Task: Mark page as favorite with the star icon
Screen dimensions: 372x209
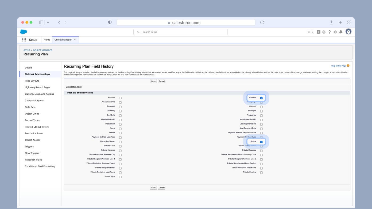Action: tap(308, 32)
